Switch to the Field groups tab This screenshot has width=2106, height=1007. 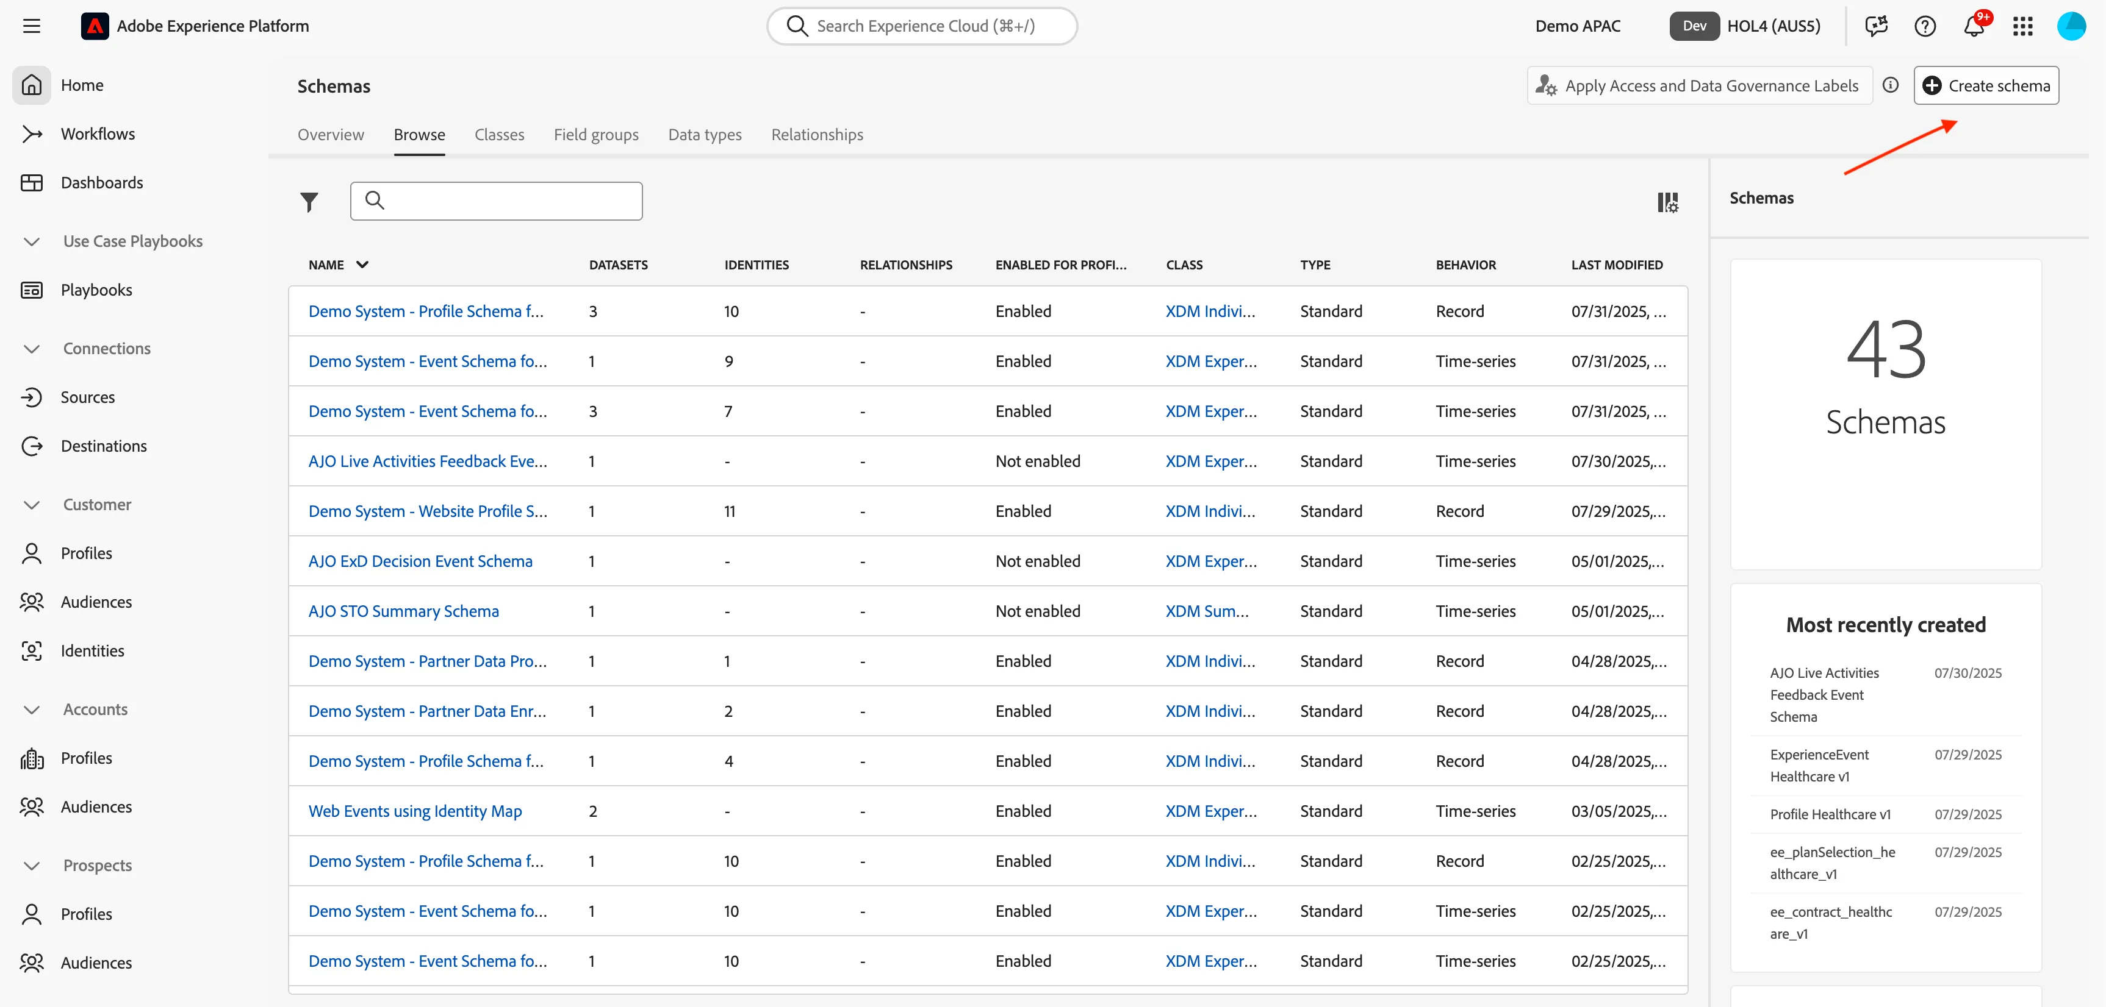596,135
